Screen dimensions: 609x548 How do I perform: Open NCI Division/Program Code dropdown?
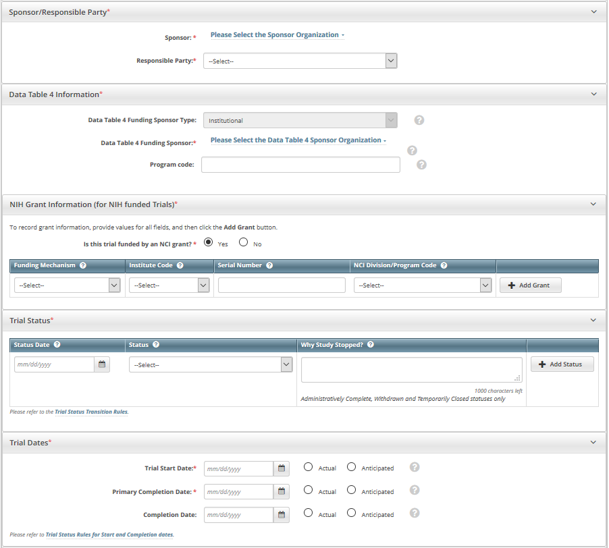(423, 285)
